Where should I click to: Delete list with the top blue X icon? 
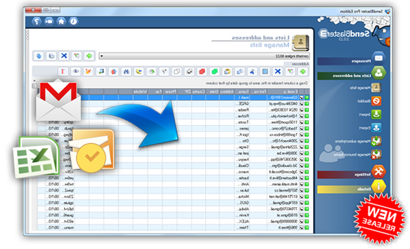tap(64, 56)
